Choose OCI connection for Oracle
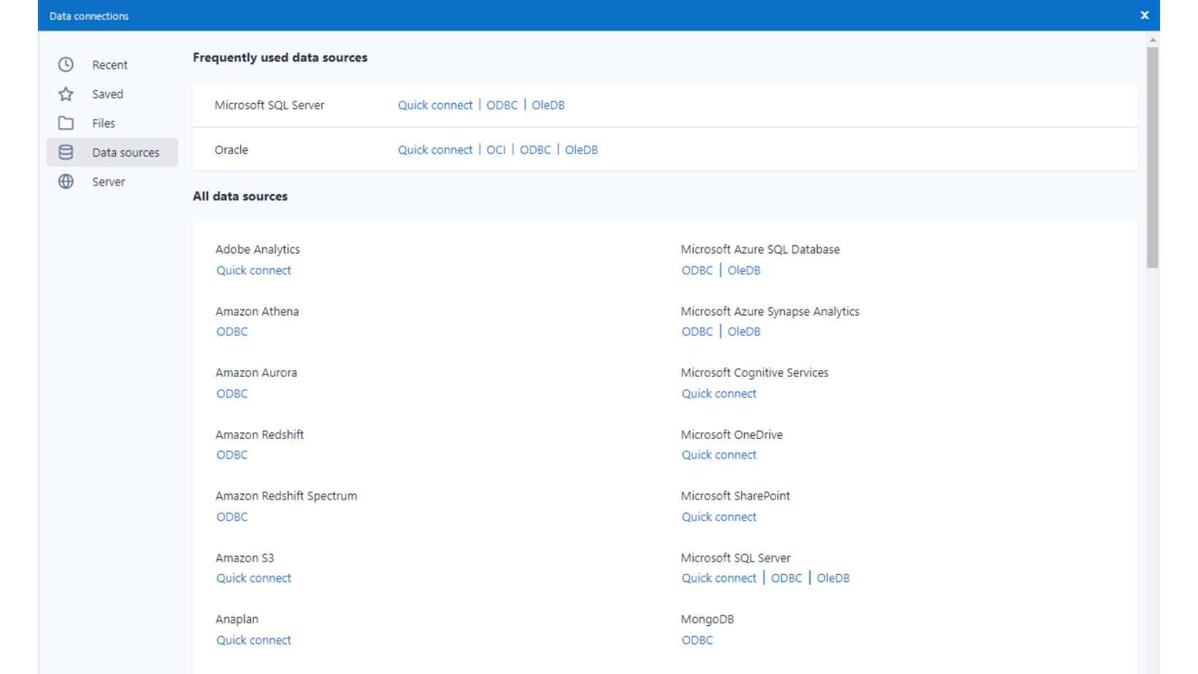Image resolution: width=1198 pixels, height=674 pixels. tap(496, 150)
